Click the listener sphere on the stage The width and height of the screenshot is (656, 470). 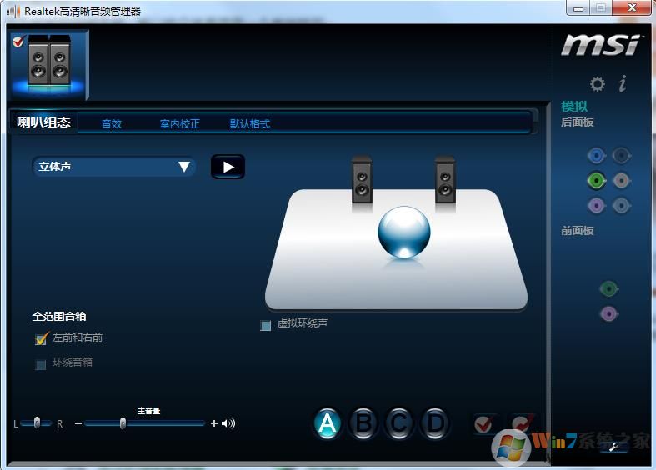[403, 232]
